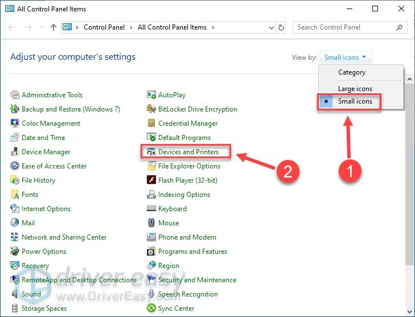Click the refresh button in address bar
This screenshot has height=317, width=415.
[x=281, y=27]
